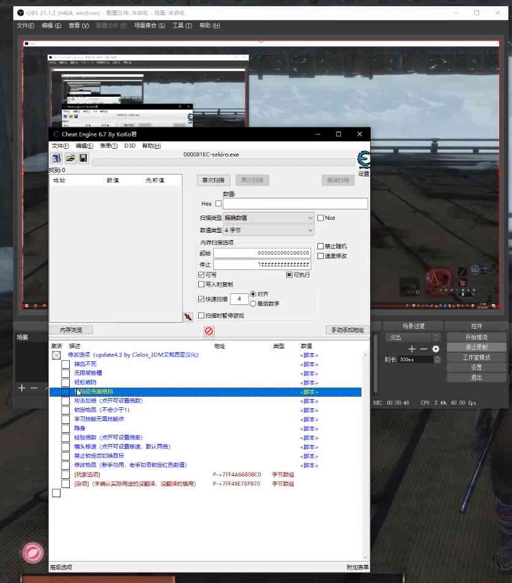Toggle the 可执行 executable checkbox
This screenshot has width=512, height=583.
point(289,275)
